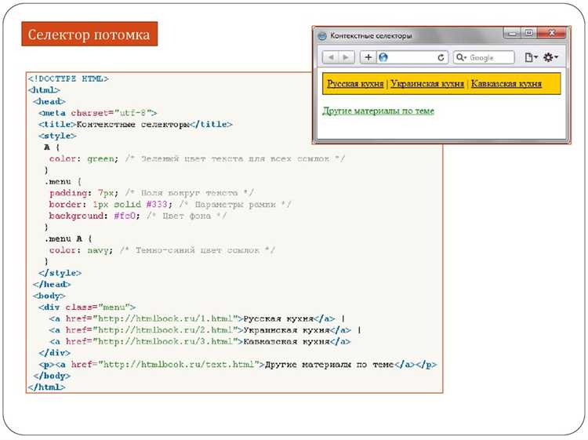
Task: Click the background: #fc0 declaration
Action: pyautogui.click(x=94, y=216)
